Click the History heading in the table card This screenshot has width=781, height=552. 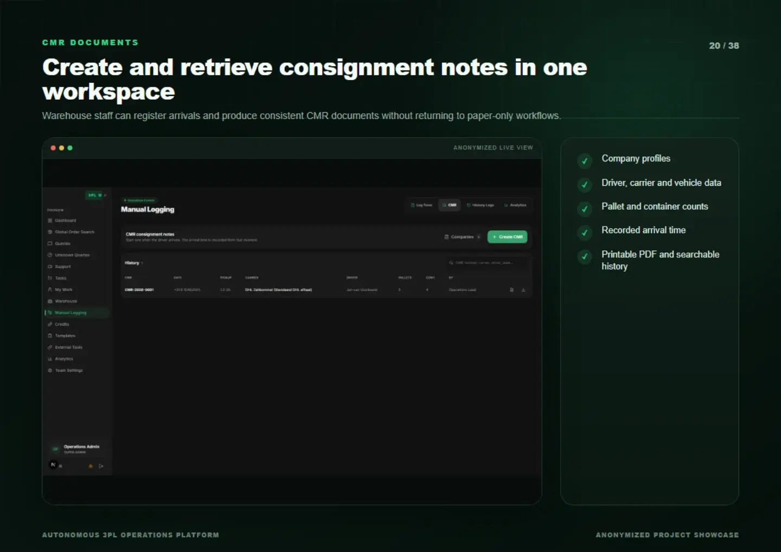pyautogui.click(x=132, y=263)
